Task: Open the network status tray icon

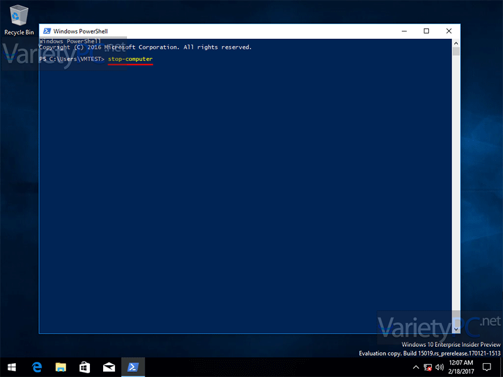Action: [428, 368]
